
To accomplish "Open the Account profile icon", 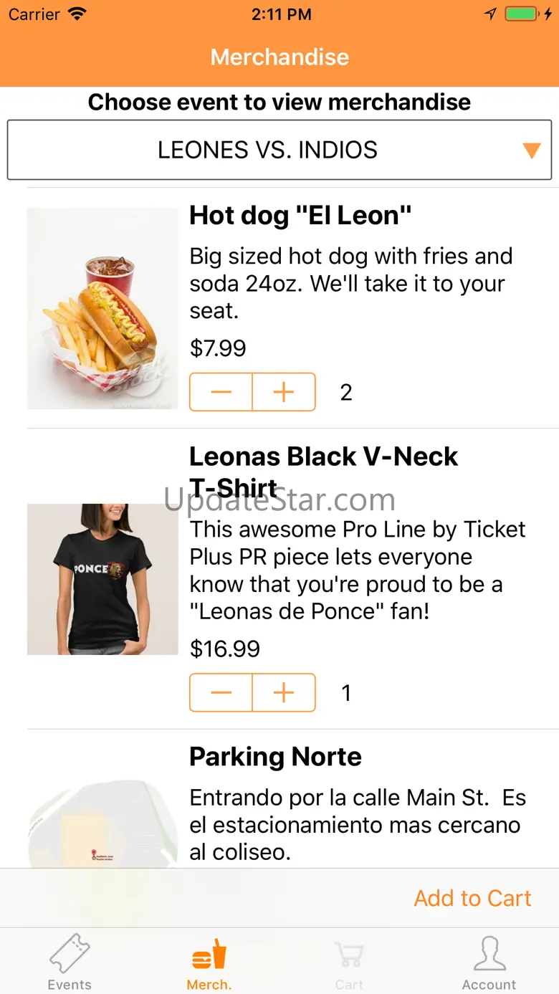I will [489, 954].
